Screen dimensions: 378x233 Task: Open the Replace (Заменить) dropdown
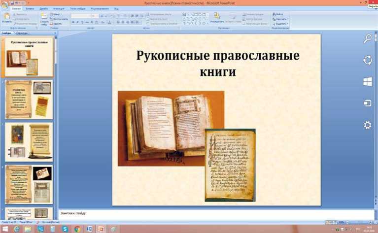click(280, 19)
